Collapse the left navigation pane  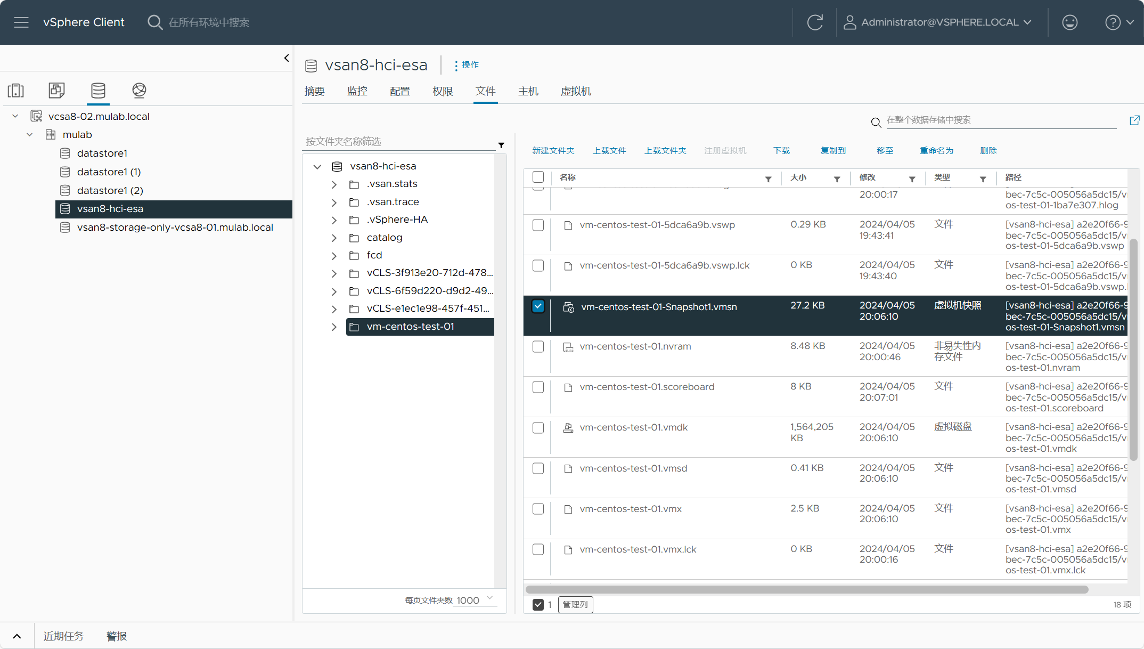(287, 58)
